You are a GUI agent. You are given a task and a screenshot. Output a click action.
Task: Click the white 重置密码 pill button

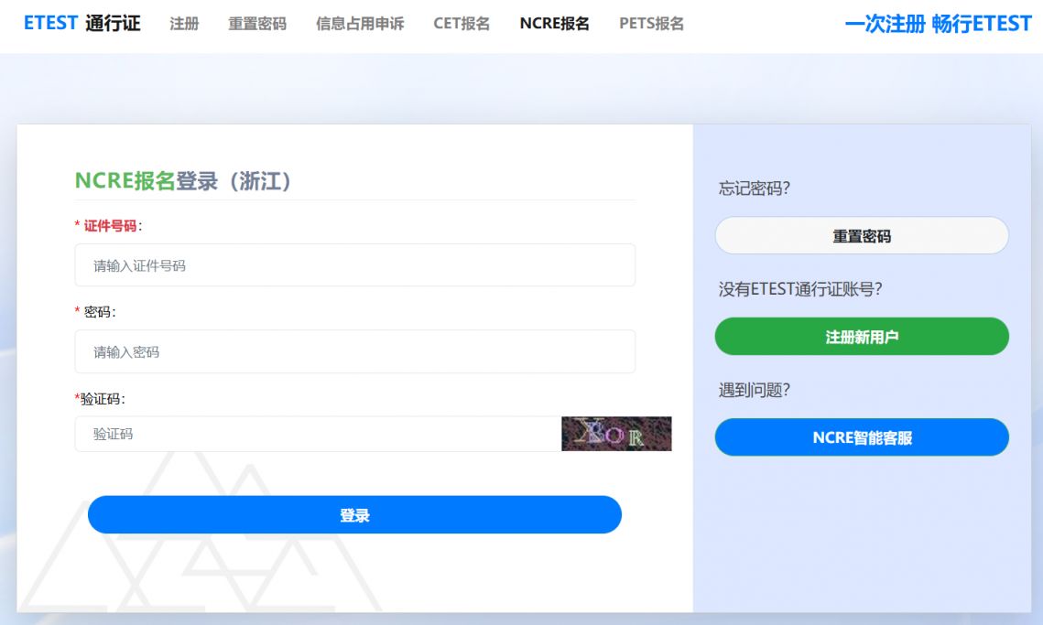(x=862, y=235)
